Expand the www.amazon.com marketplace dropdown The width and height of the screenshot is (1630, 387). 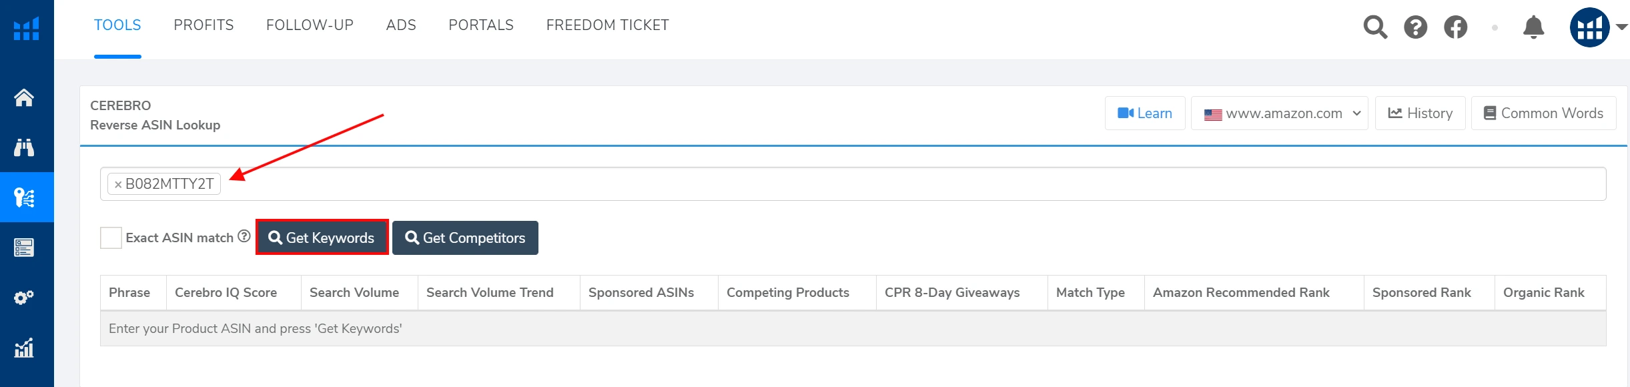(1279, 113)
